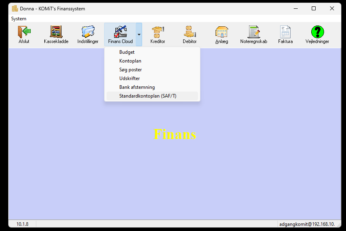Click the Donna application title bar icon
This screenshot has width=346, height=231.
15,9
